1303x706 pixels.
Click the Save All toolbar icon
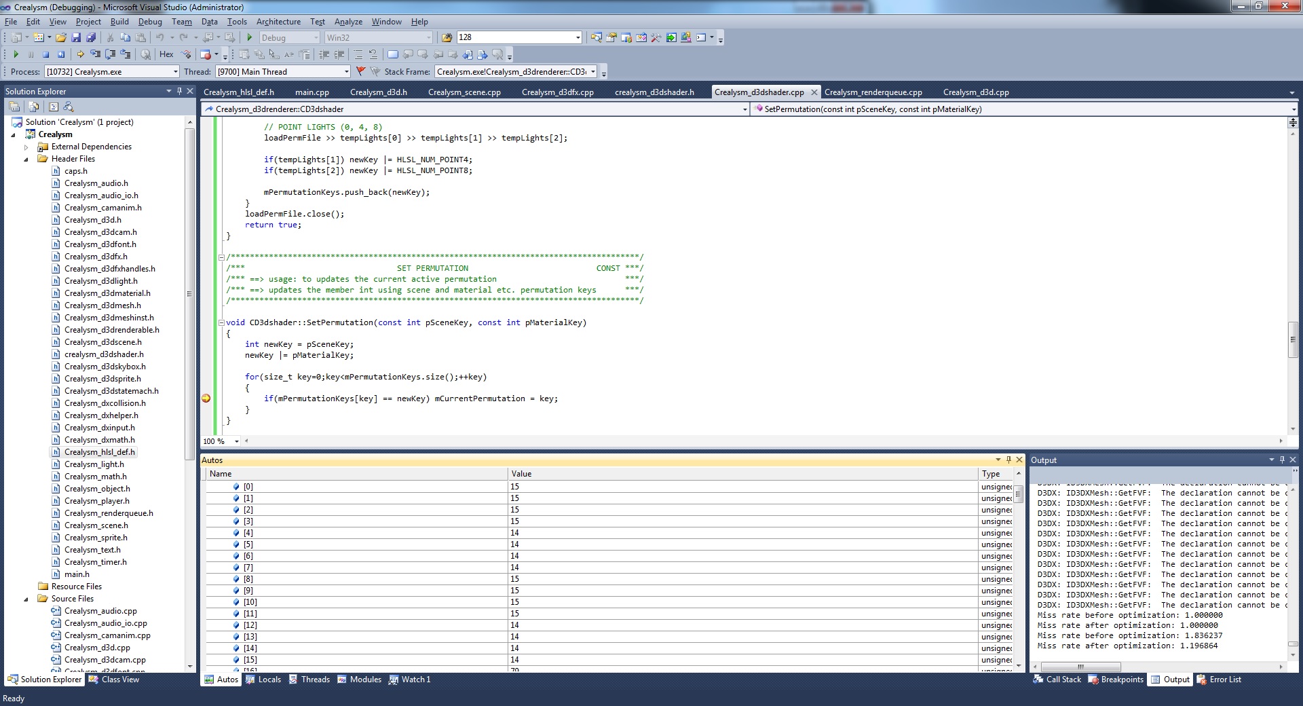(91, 37)
